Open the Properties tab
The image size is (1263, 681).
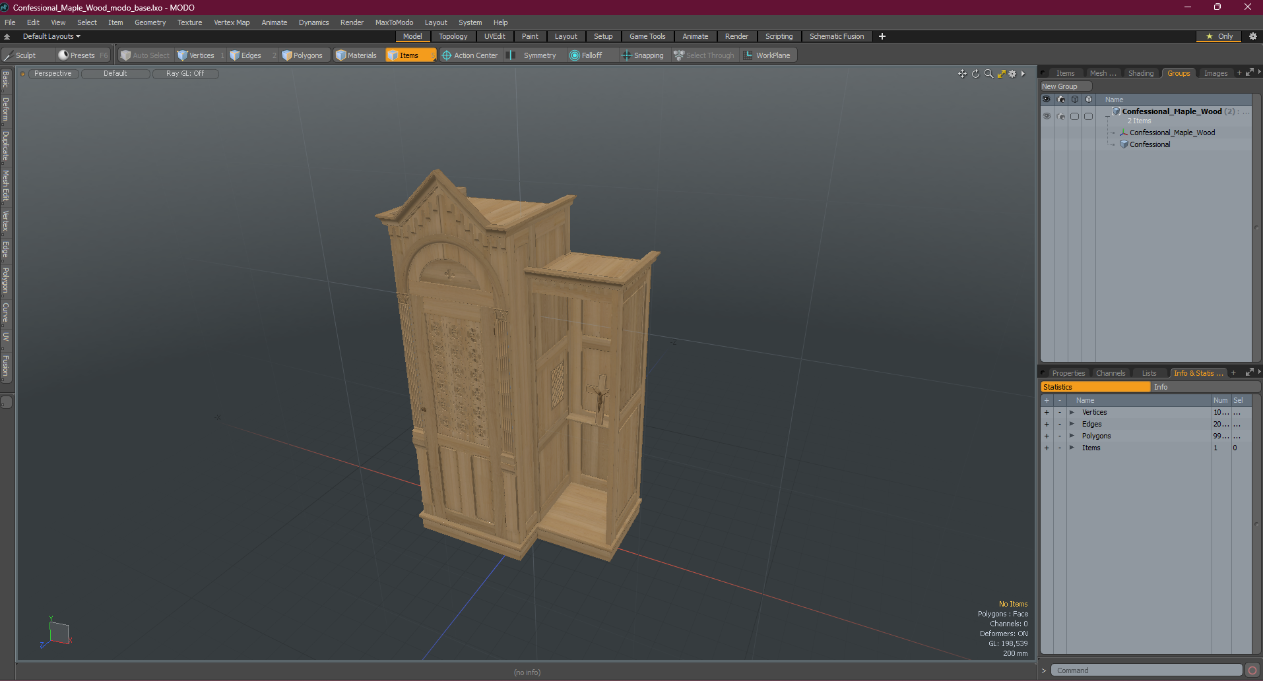coord(1068,373)
